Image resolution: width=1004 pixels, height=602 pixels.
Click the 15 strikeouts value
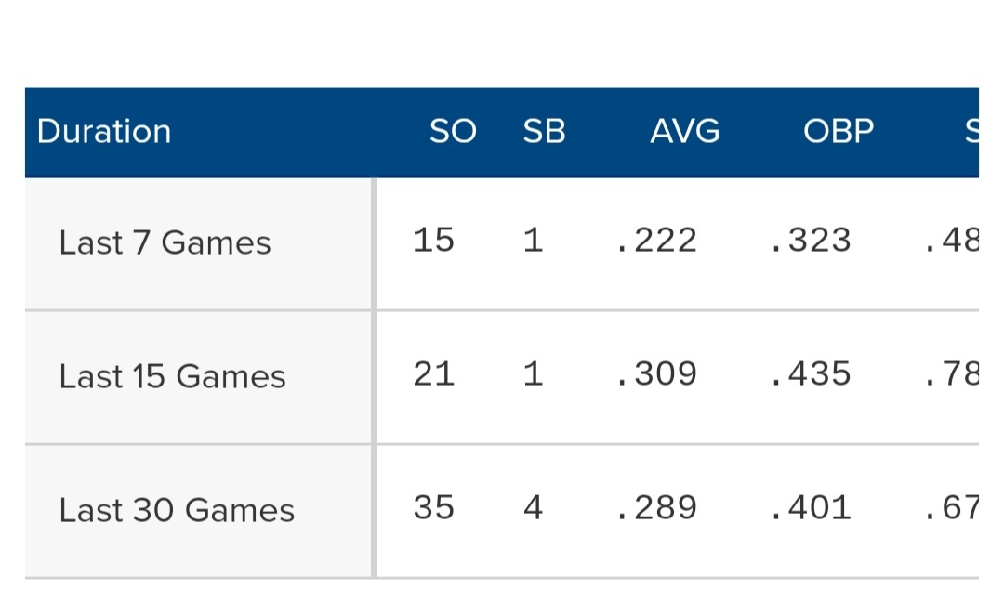coord(433,241)
